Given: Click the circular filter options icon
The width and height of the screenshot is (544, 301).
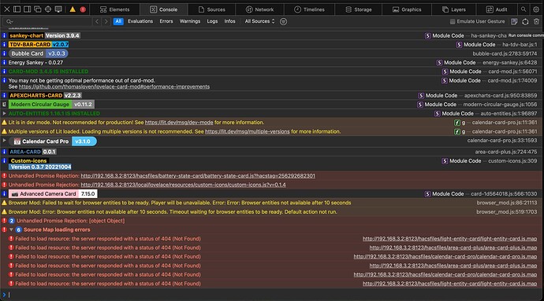Looking at the screenshot, I should click(x=283, y=22).
